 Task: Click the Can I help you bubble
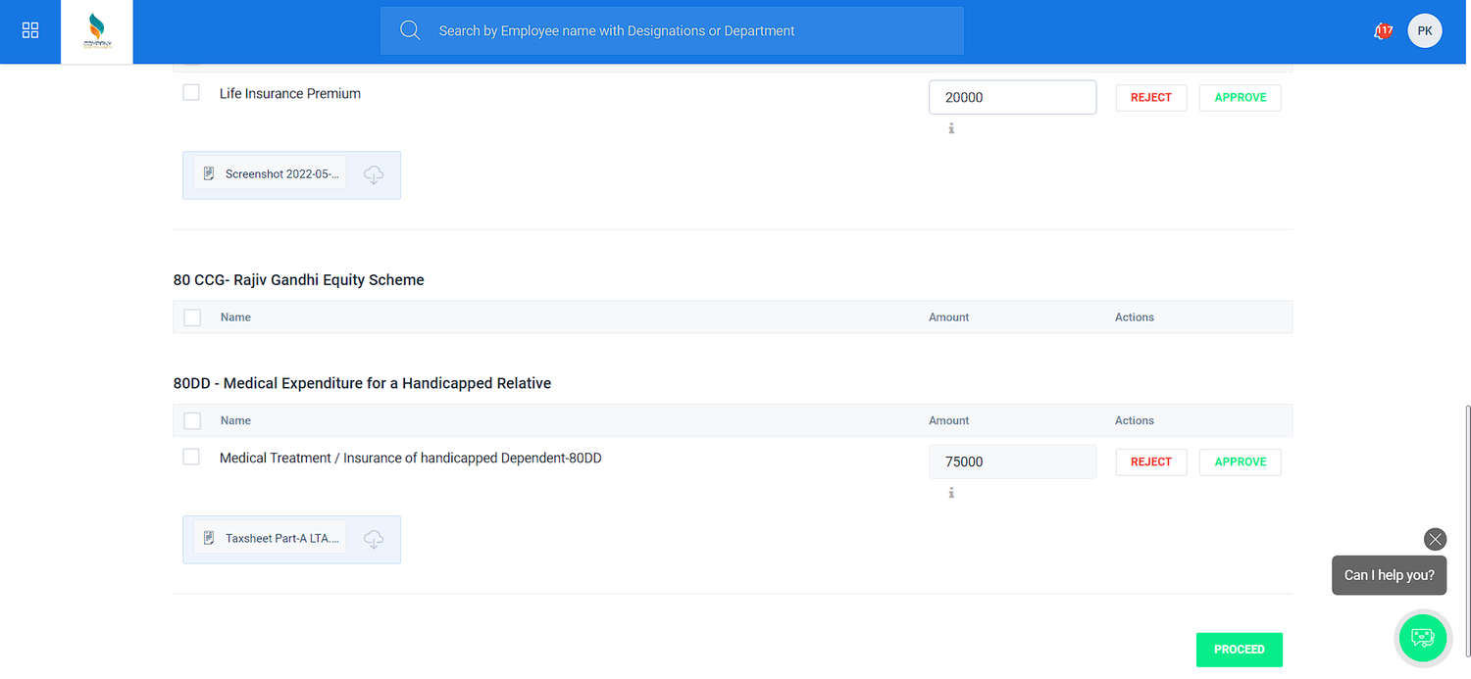click(x=1389, y=575)
